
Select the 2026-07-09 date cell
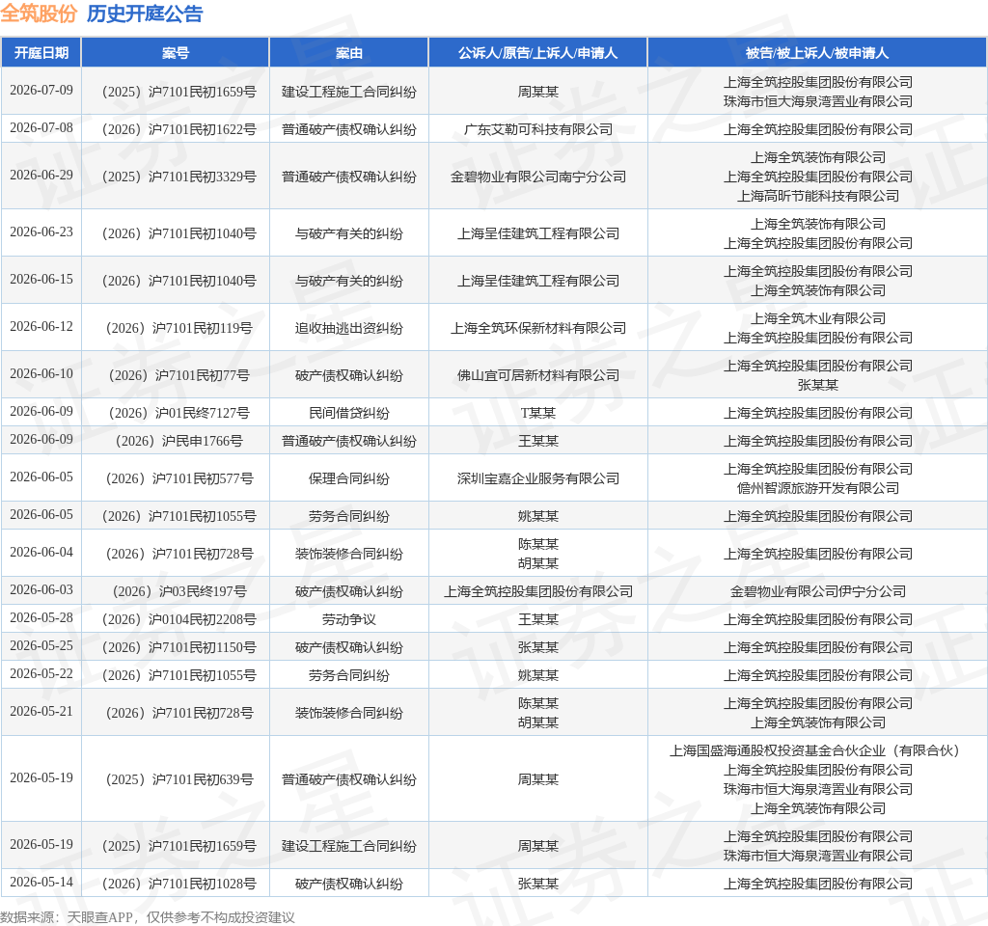pos(41,90)
